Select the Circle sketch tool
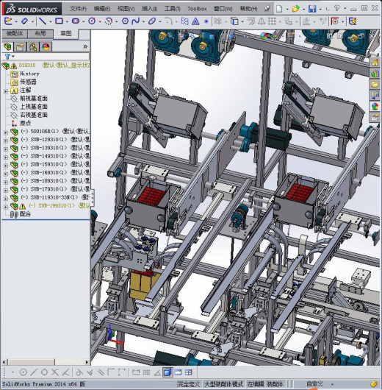The image size is (382, 390). point(92,21)
